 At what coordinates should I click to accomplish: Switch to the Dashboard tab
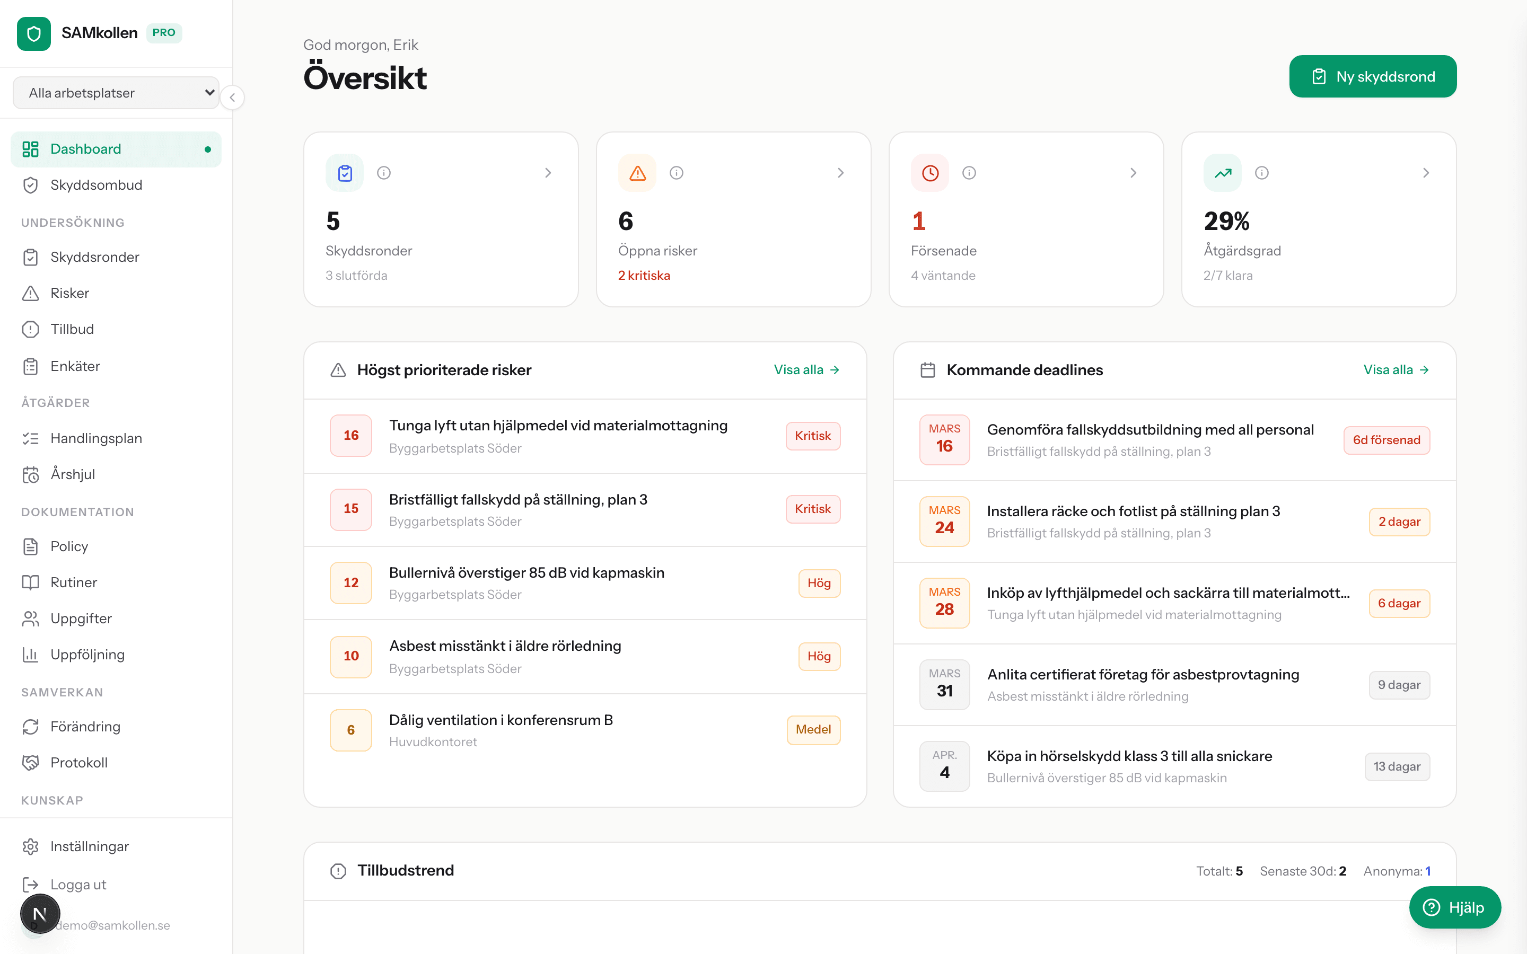coord(86,149)
